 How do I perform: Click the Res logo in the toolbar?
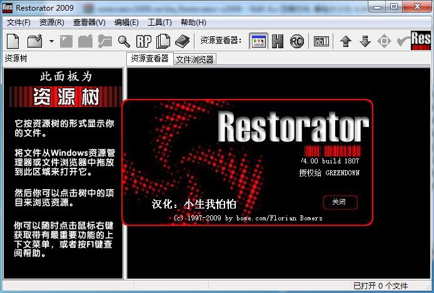[421, 40]
